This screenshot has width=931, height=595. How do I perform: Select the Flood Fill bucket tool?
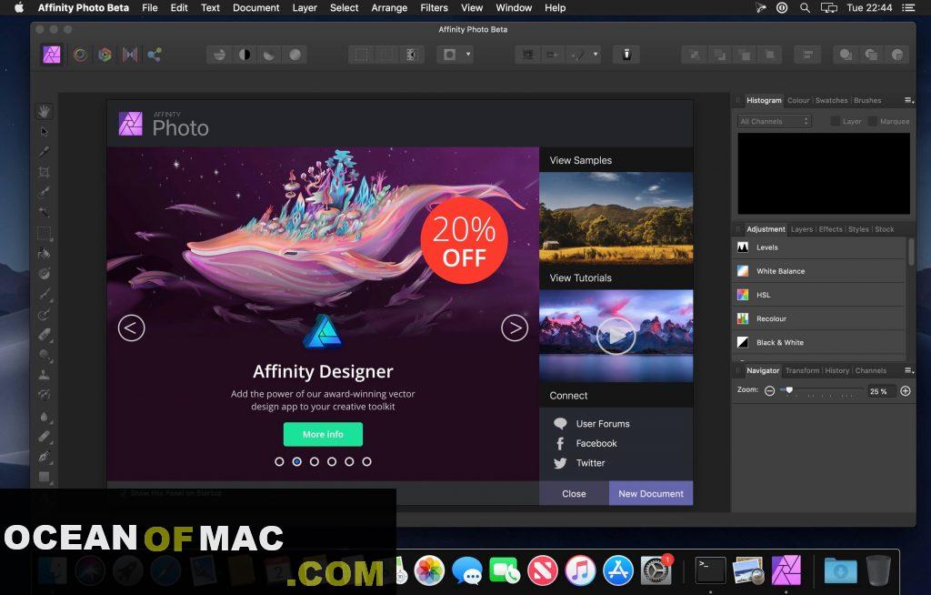[44, 253]
